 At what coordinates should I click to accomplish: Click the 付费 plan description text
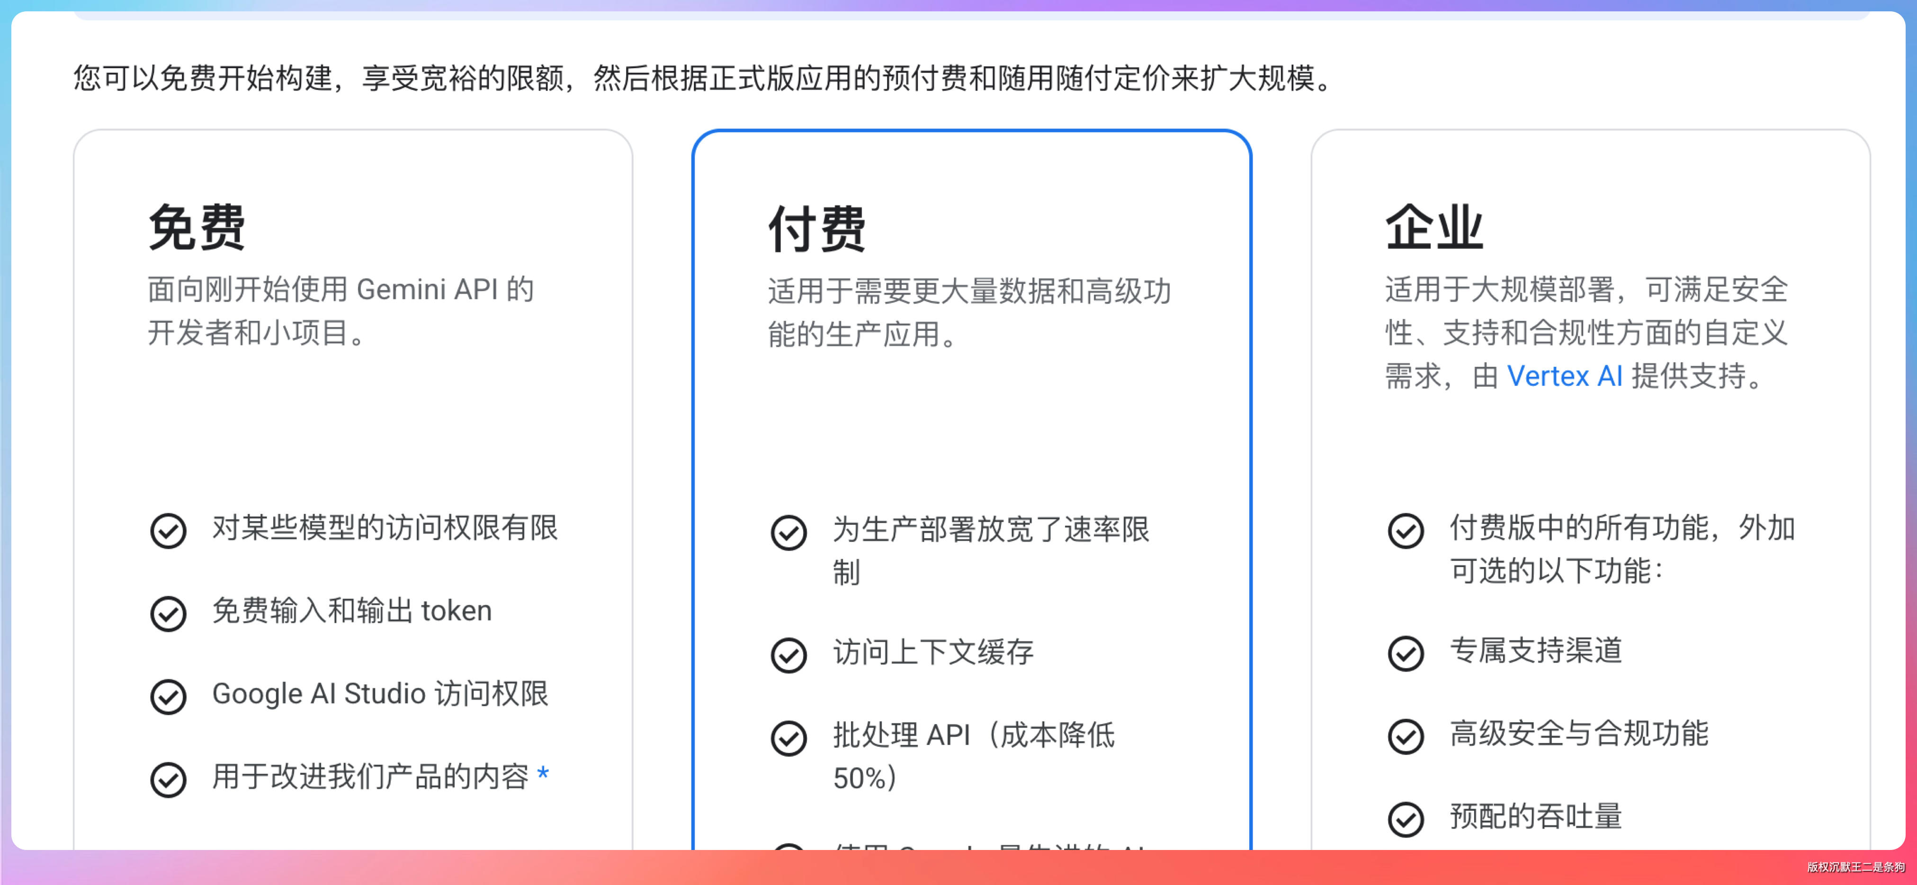pyautogui.click(x=969, y=312)
